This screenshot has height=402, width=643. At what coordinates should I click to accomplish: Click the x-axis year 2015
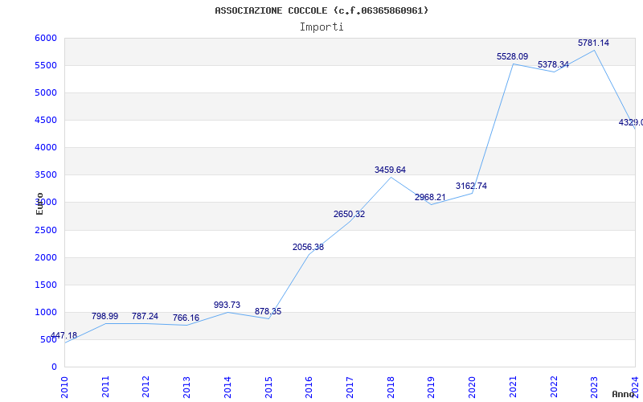(x=268, y=387)
